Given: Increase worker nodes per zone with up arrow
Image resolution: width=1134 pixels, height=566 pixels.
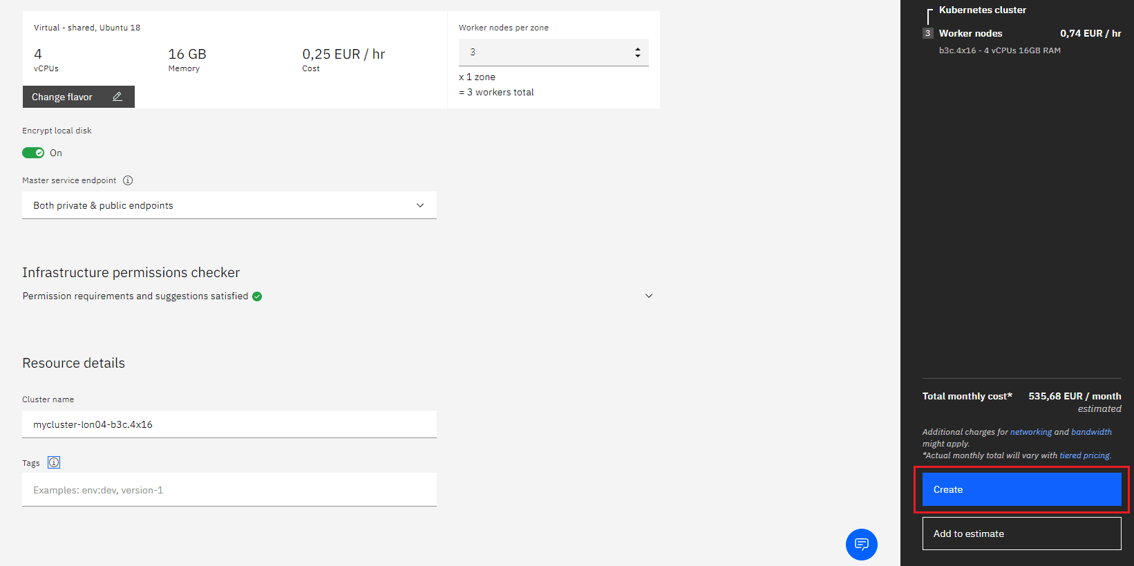Looking at the screenshot, I should [638, 49].
